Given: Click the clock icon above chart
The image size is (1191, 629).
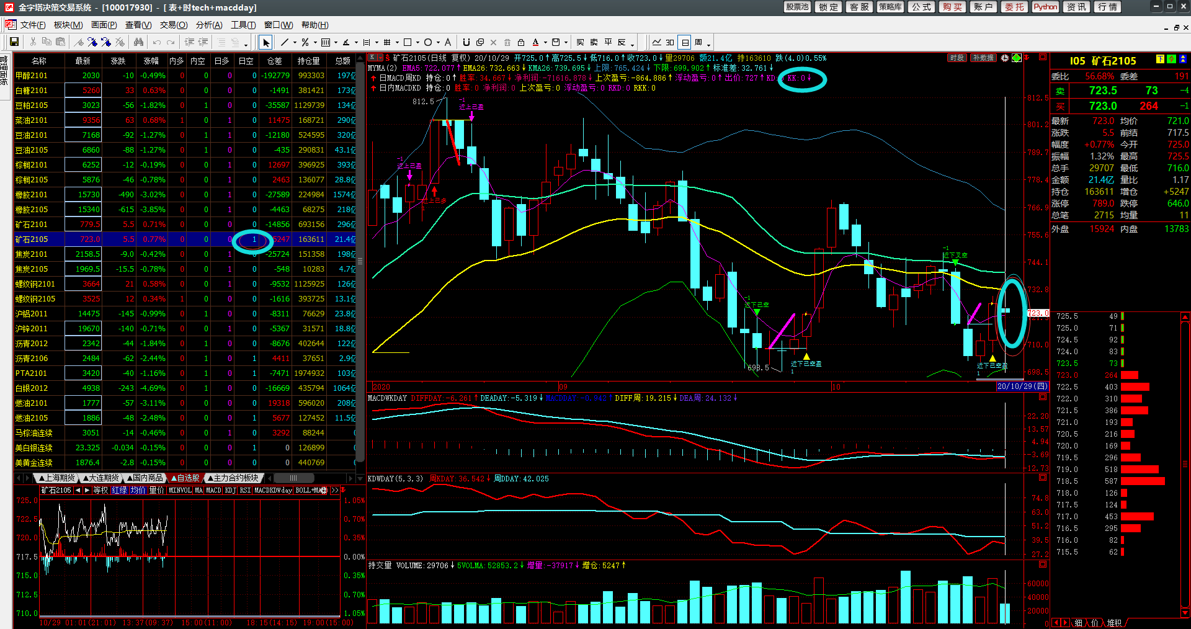Looking at the screenshot, I should [1005, 58].
